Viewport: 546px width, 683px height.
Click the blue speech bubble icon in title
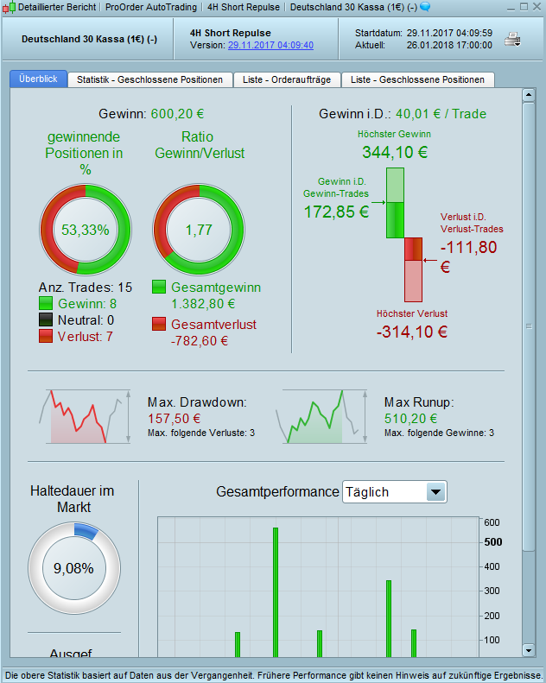[x=425, y=7]
